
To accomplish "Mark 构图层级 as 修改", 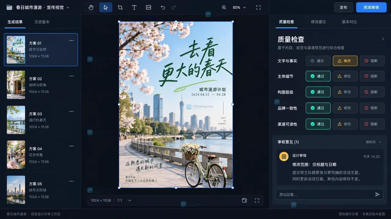I will tap(345, 92).
